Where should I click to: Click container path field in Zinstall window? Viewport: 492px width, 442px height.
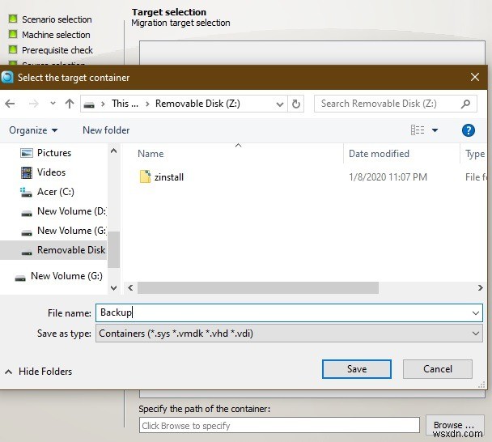[x=279, y=426]
